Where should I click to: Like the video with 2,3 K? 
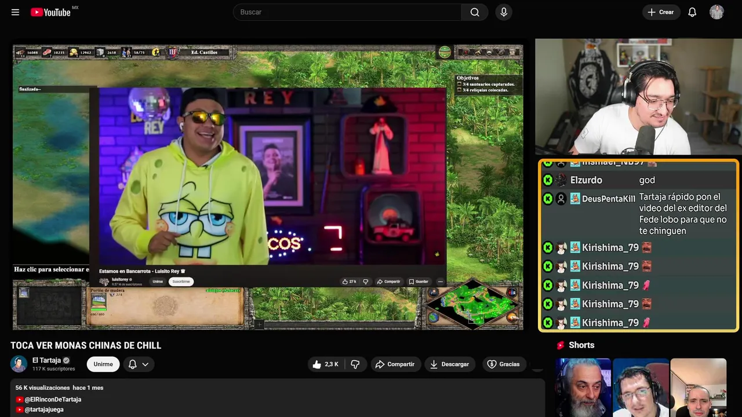[325, 364]
